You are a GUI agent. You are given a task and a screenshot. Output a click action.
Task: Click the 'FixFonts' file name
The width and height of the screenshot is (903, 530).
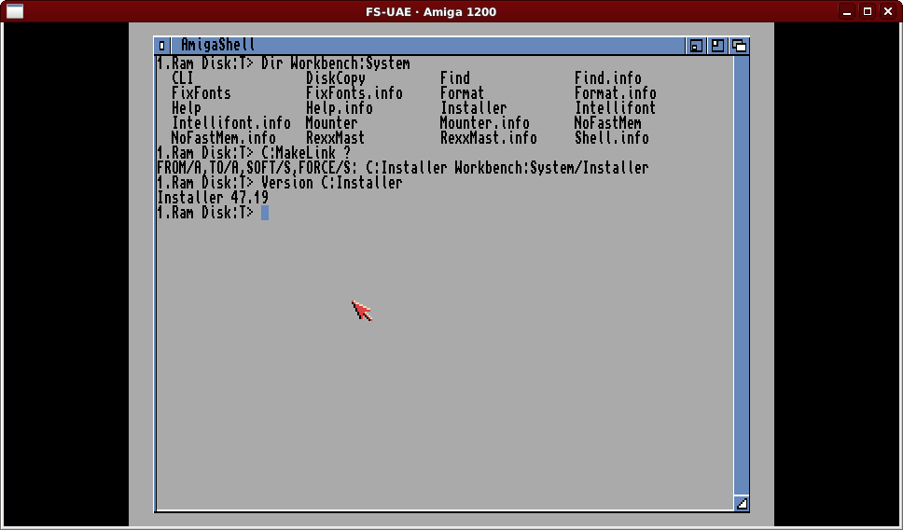(201, 92)
